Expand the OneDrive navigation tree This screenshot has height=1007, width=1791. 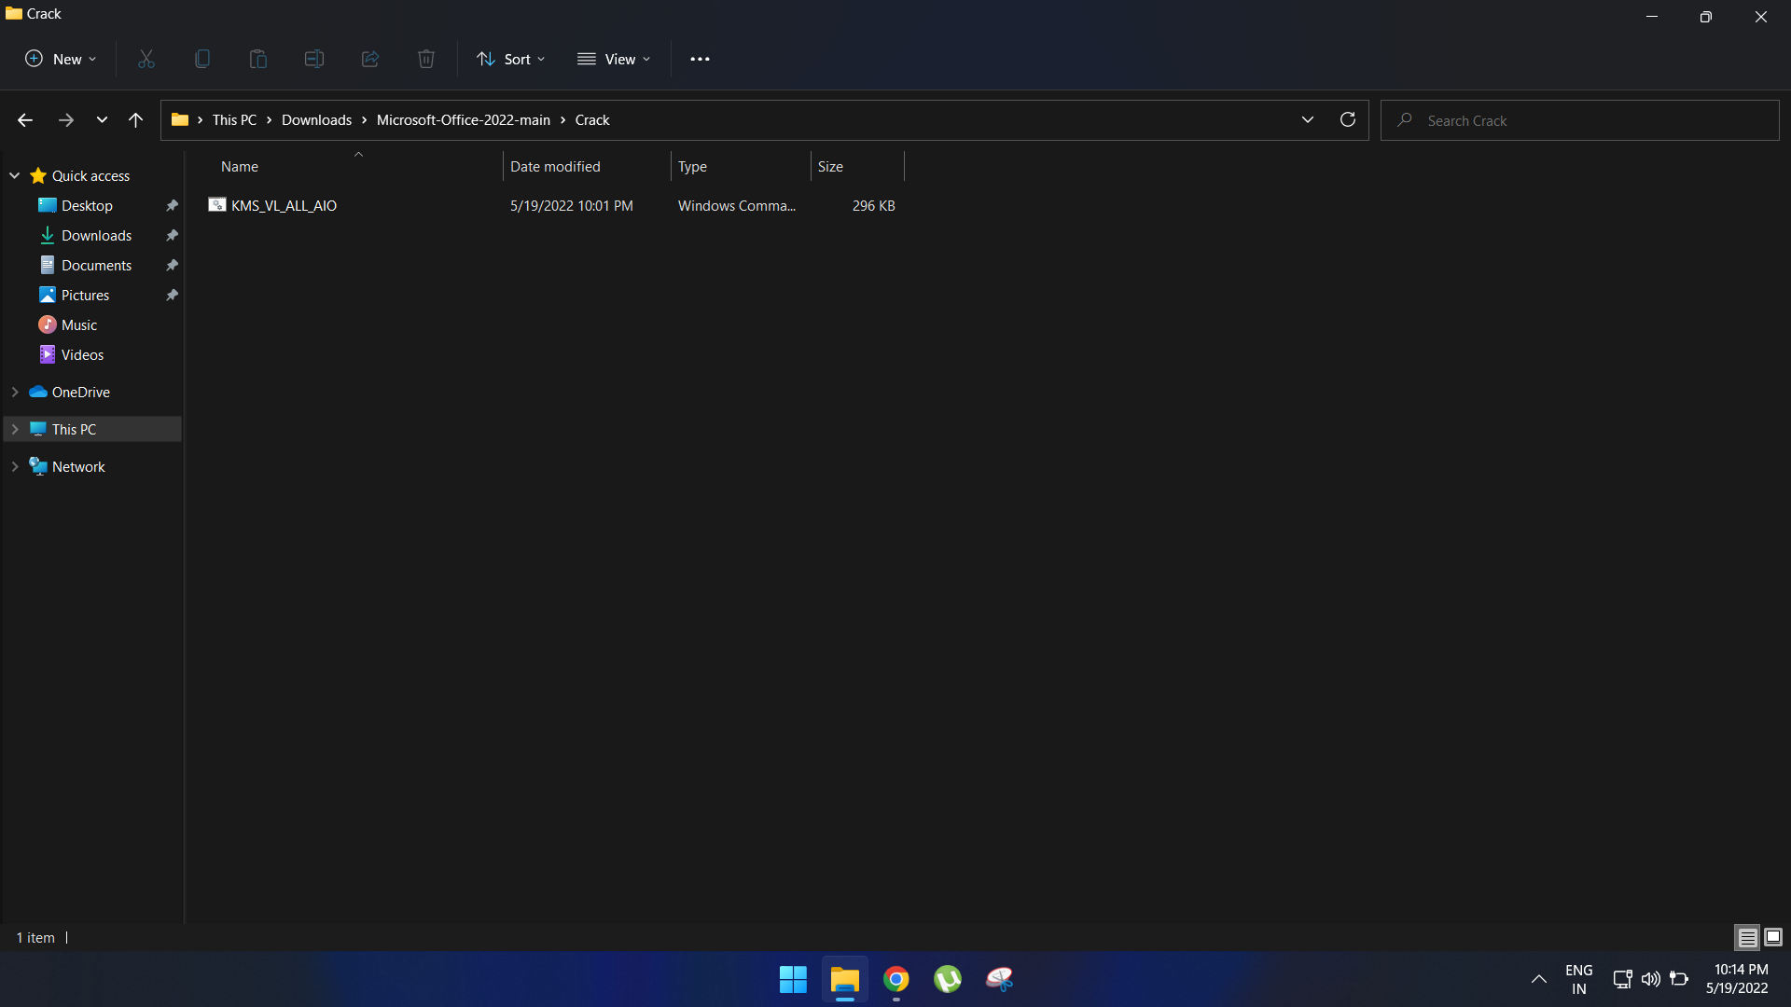tap(15, 391)
